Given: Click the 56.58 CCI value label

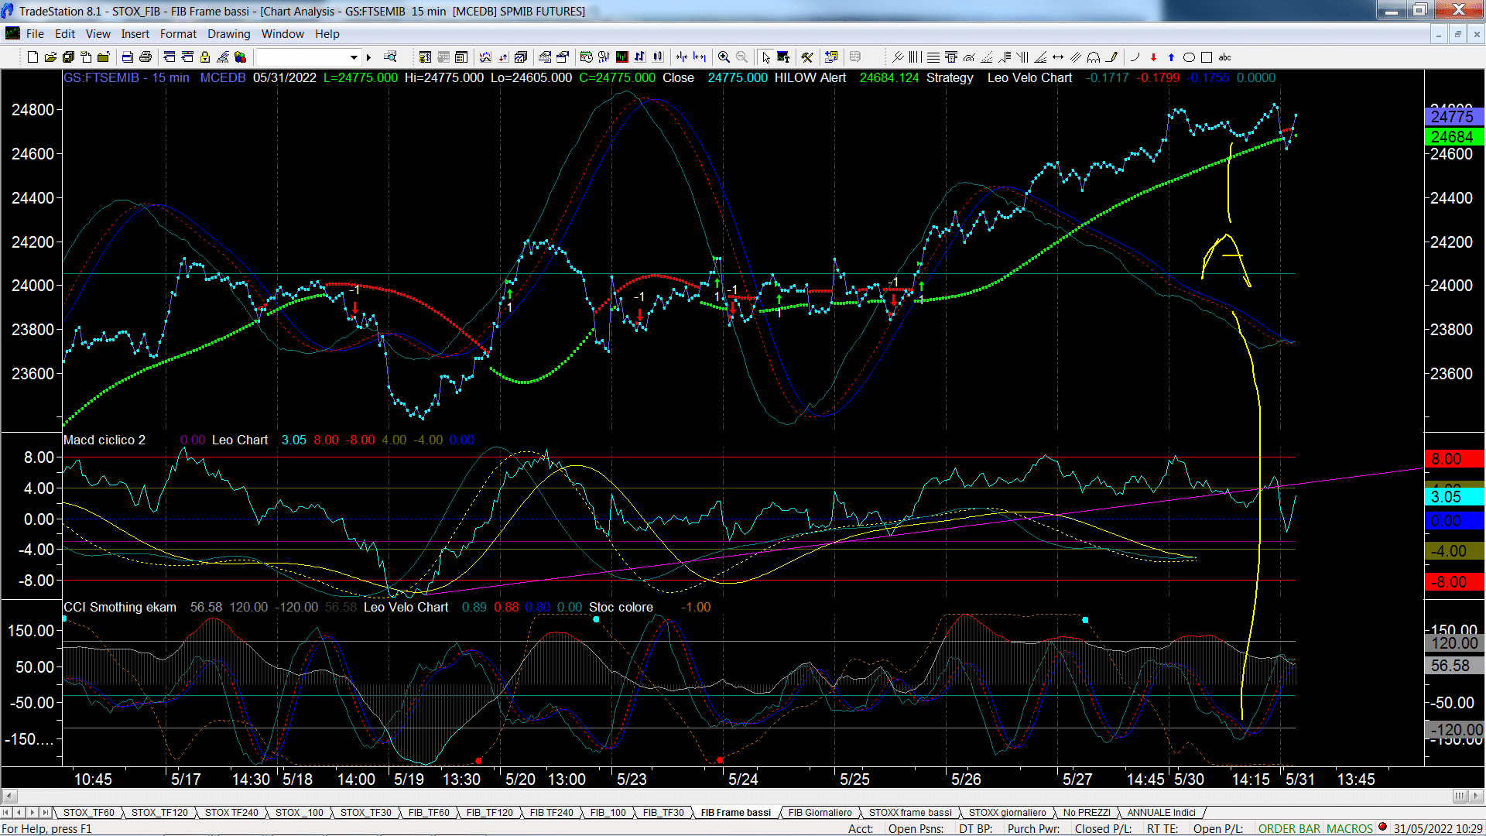Looking at the screenshot, I should 1453,666.
